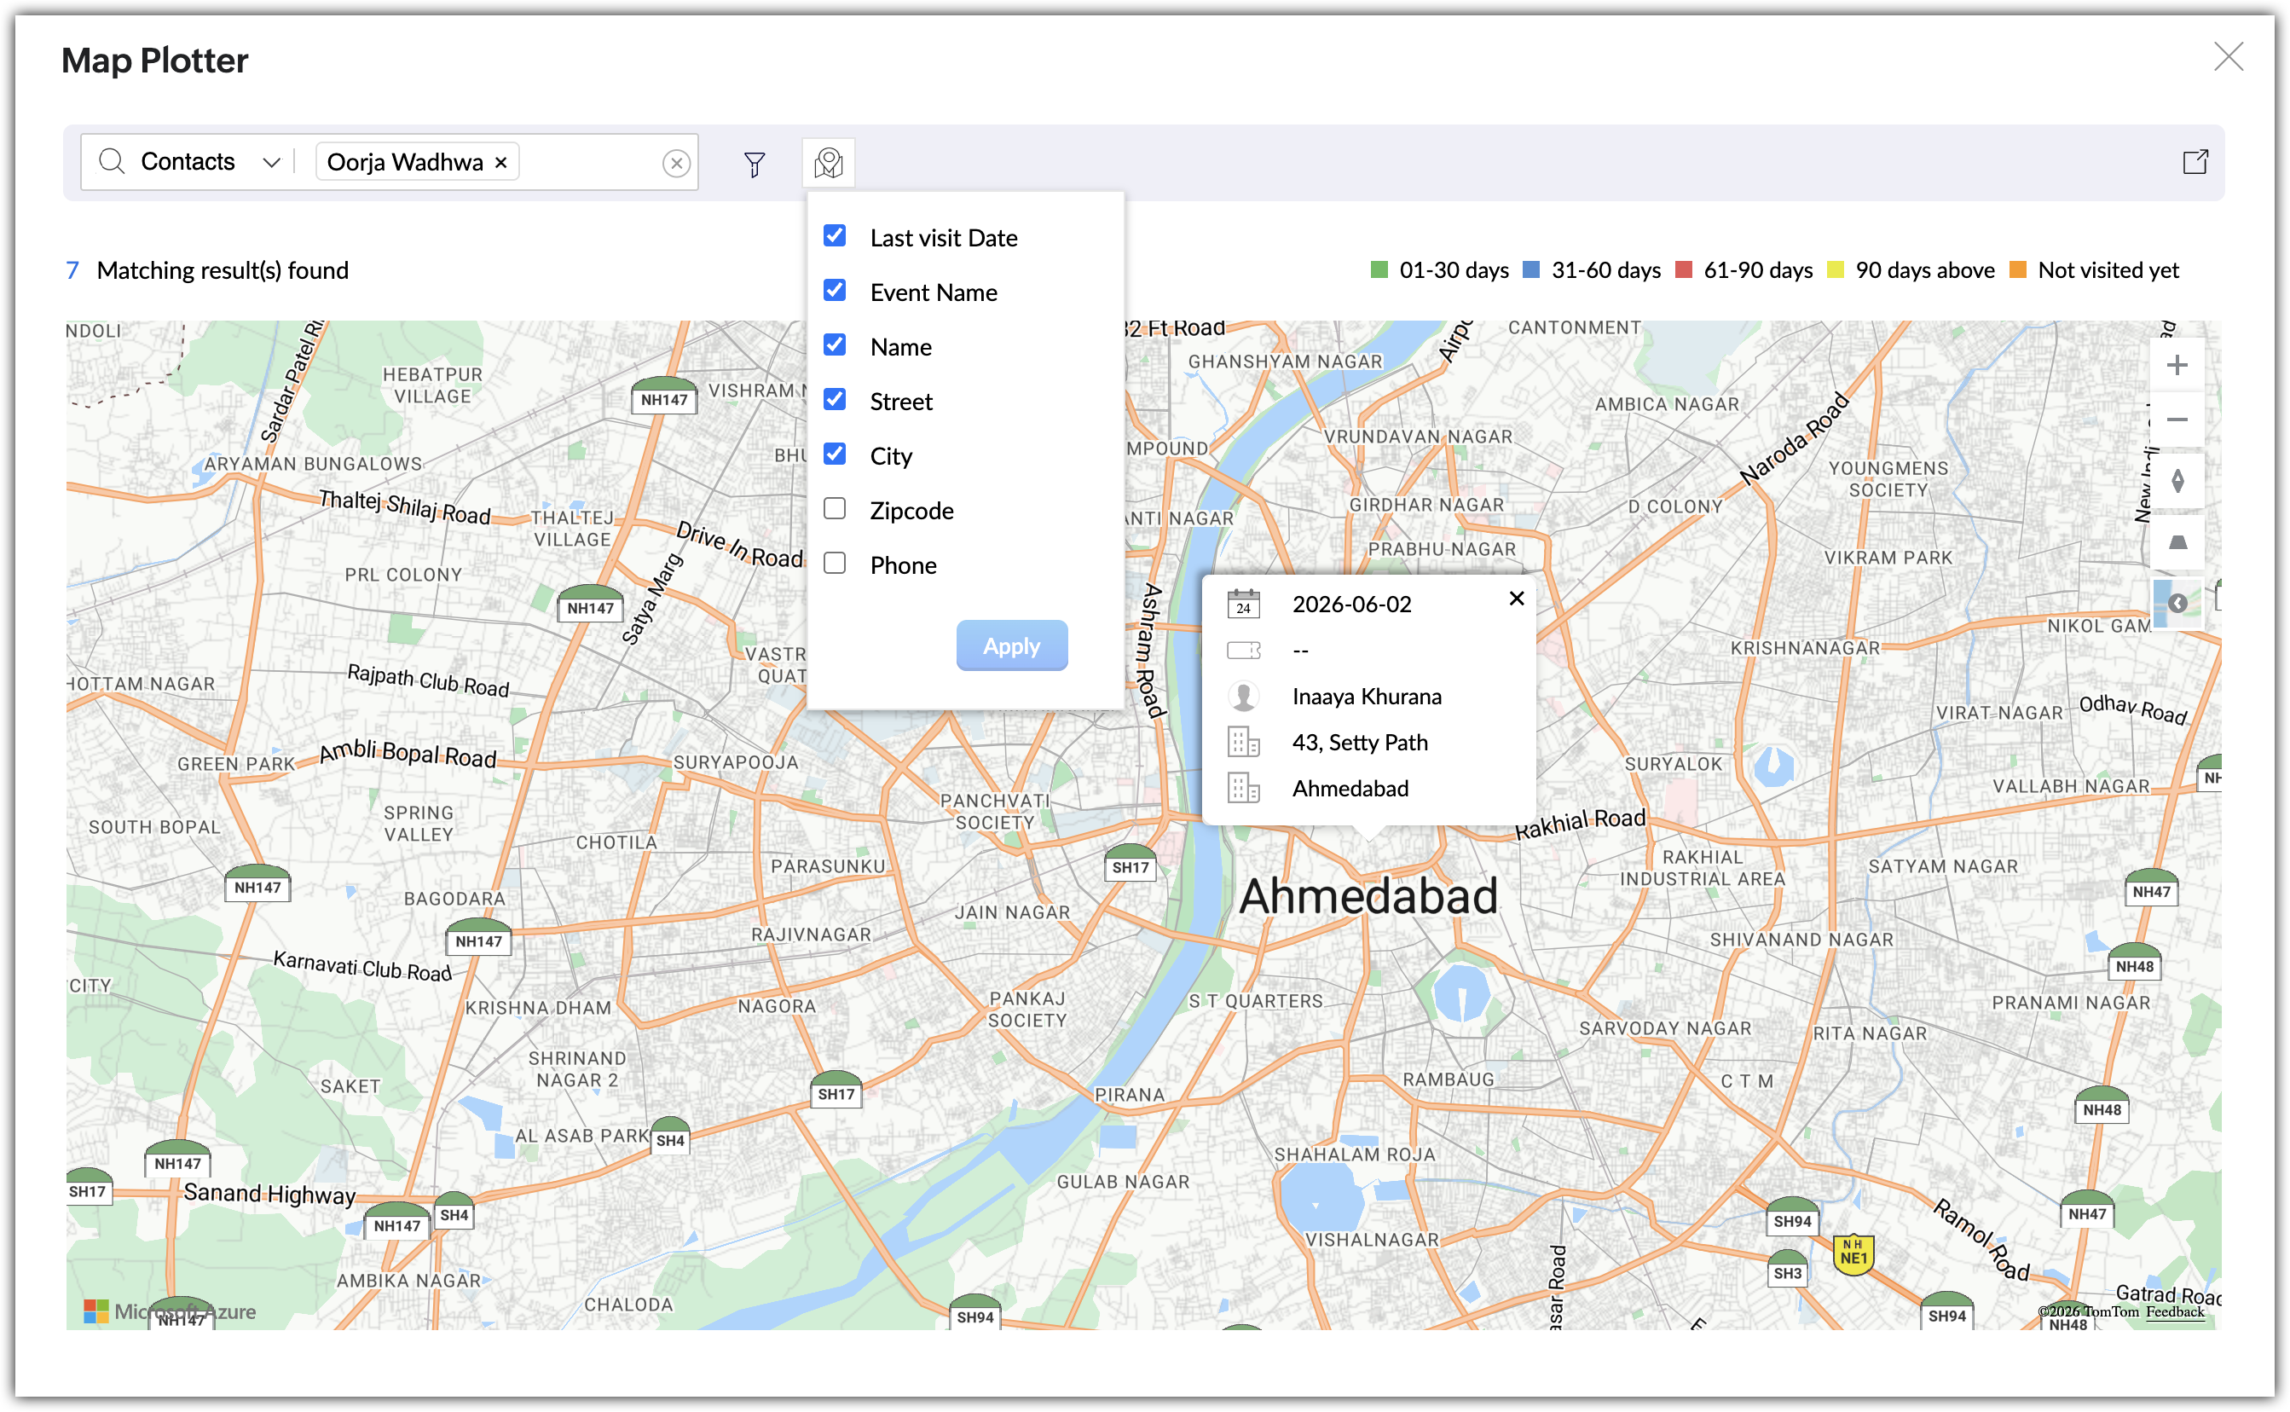Enable the Phone checkbox

click(835, 563)
